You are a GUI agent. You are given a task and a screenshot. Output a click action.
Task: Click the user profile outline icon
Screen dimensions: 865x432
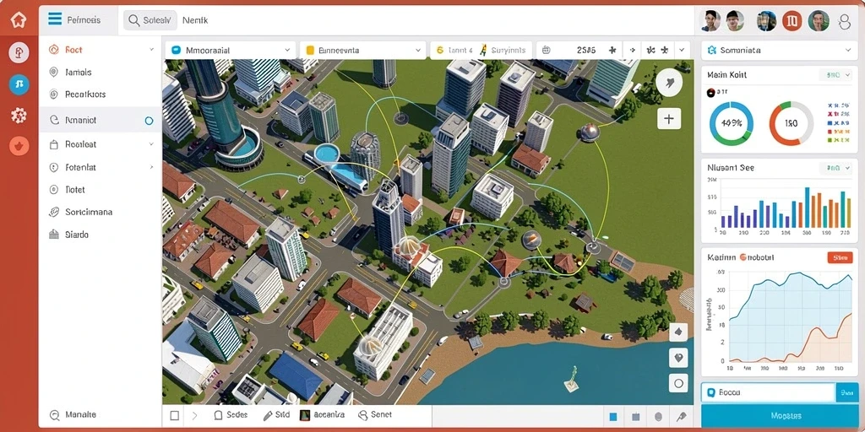click(845, 21)
